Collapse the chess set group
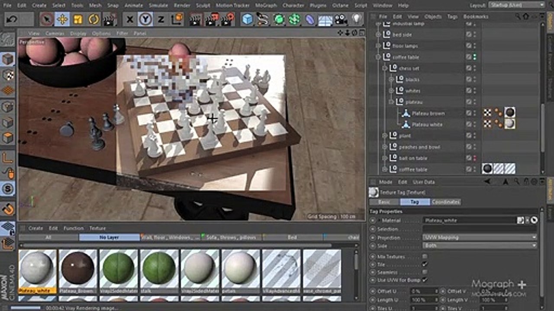This screenshot has height=311, width=554. (385, 68)
